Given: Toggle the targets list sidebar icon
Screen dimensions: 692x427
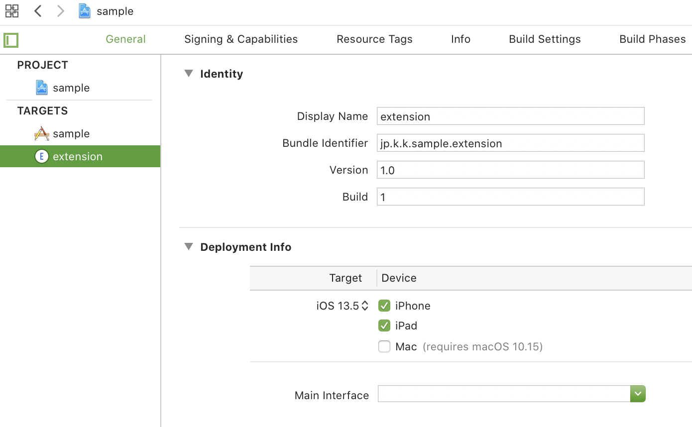Looking at the screenshot, I should pos(11,40).
